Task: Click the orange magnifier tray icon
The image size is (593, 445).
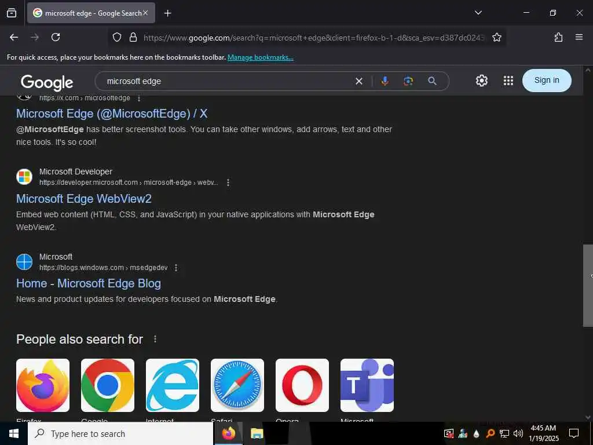Action: [490, 433]
